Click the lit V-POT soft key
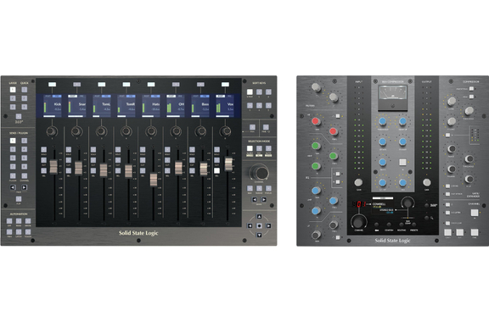 [250, 92]
